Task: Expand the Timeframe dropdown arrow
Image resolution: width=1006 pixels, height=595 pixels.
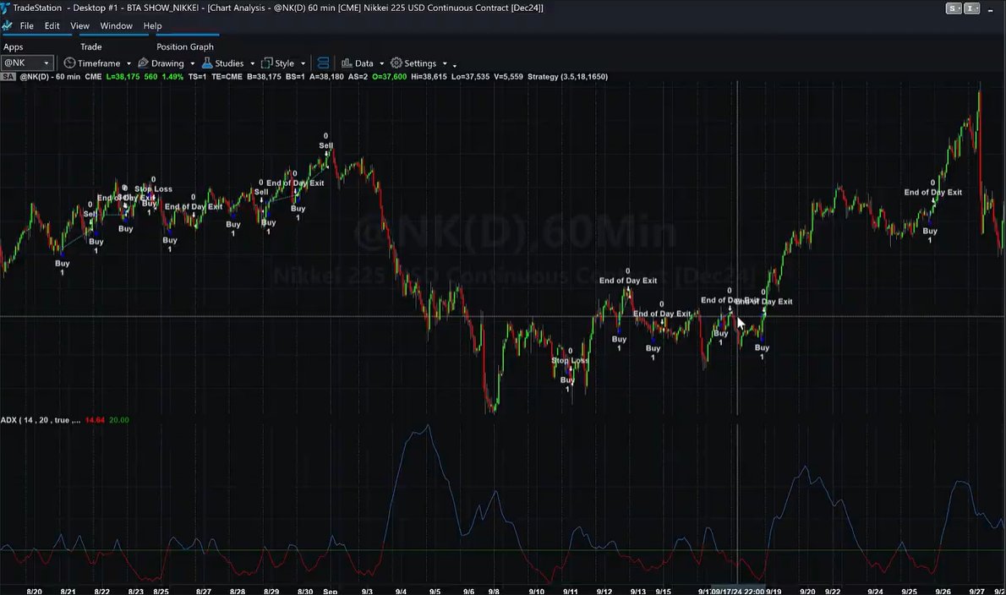Action: (x=128, y=63)
